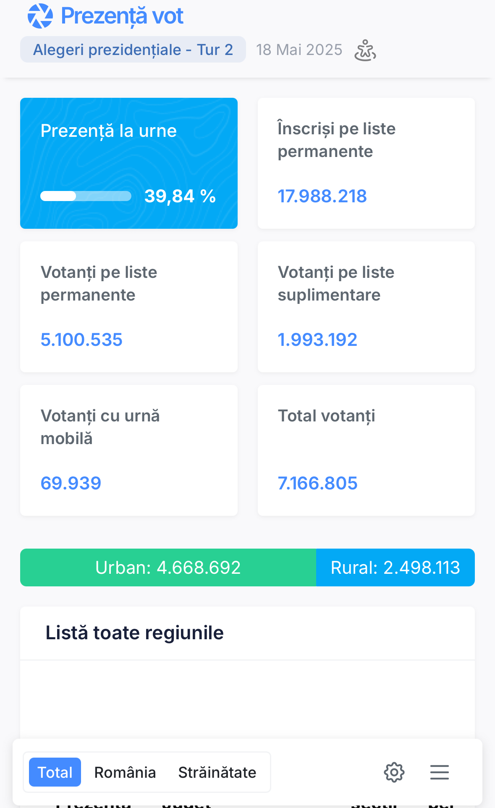Open the Prezență la urne card
Screen dimensions: 495x808
[129, 163]
